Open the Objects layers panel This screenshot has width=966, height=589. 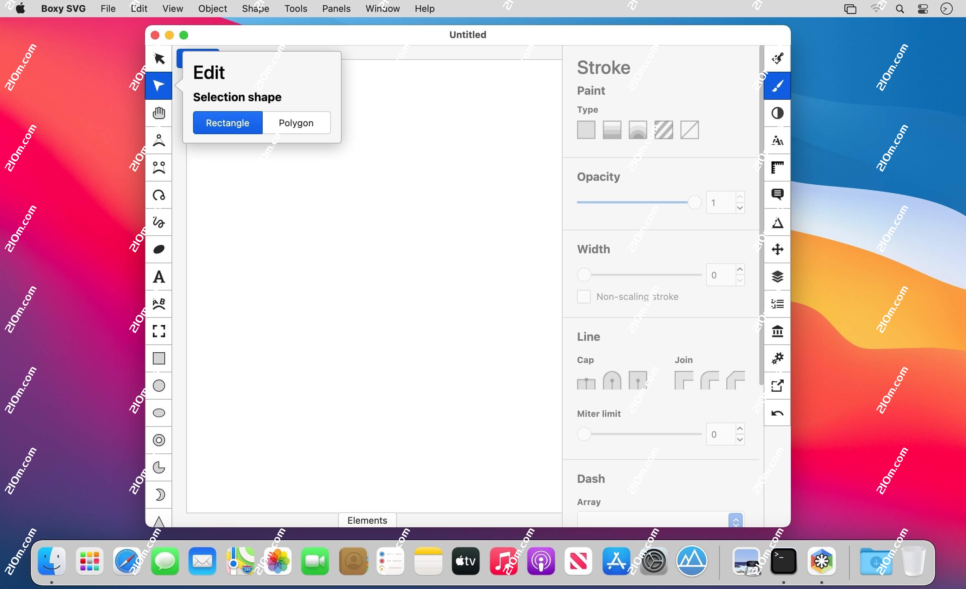(777, 277)
